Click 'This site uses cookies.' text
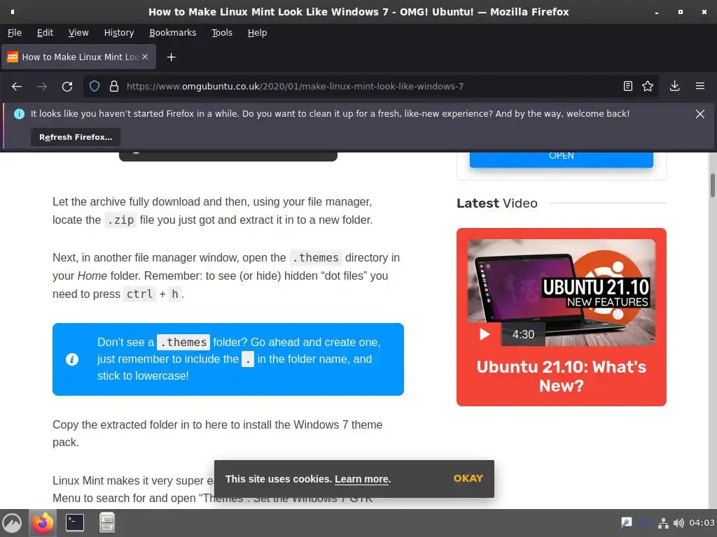 279,479
